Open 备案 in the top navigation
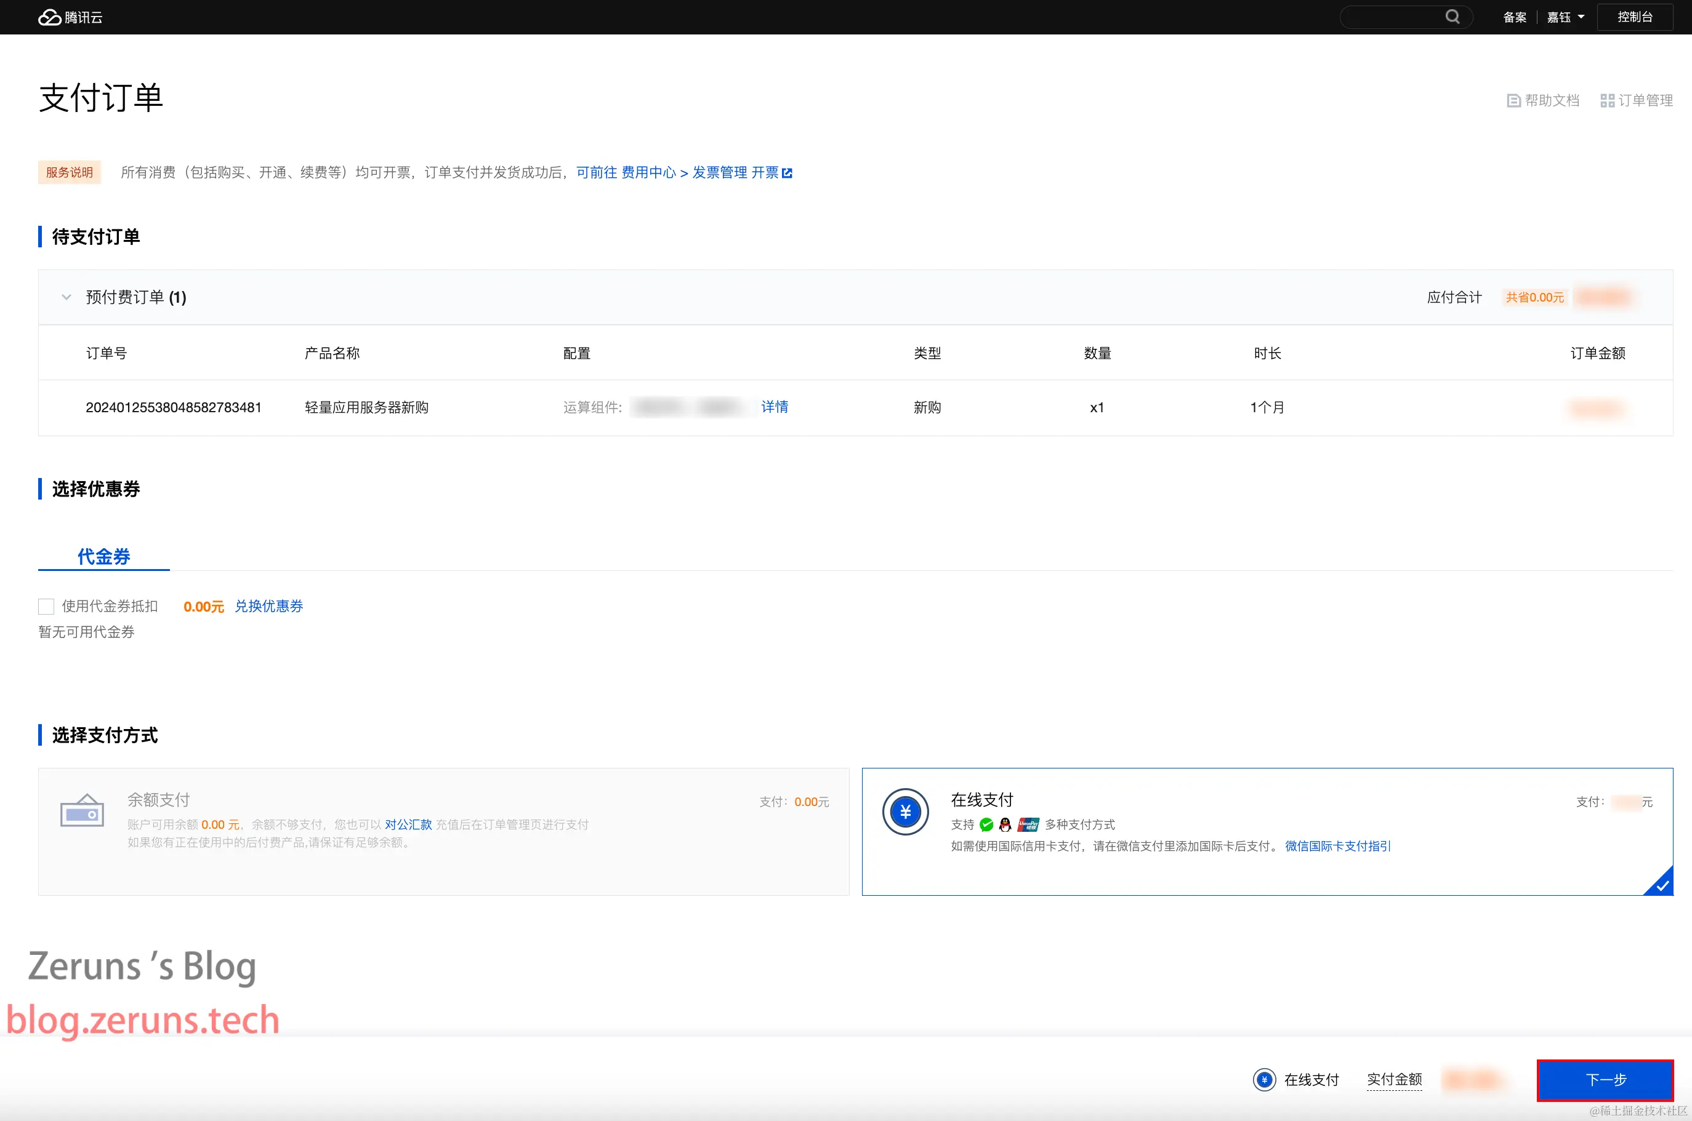 (1515, 17)
